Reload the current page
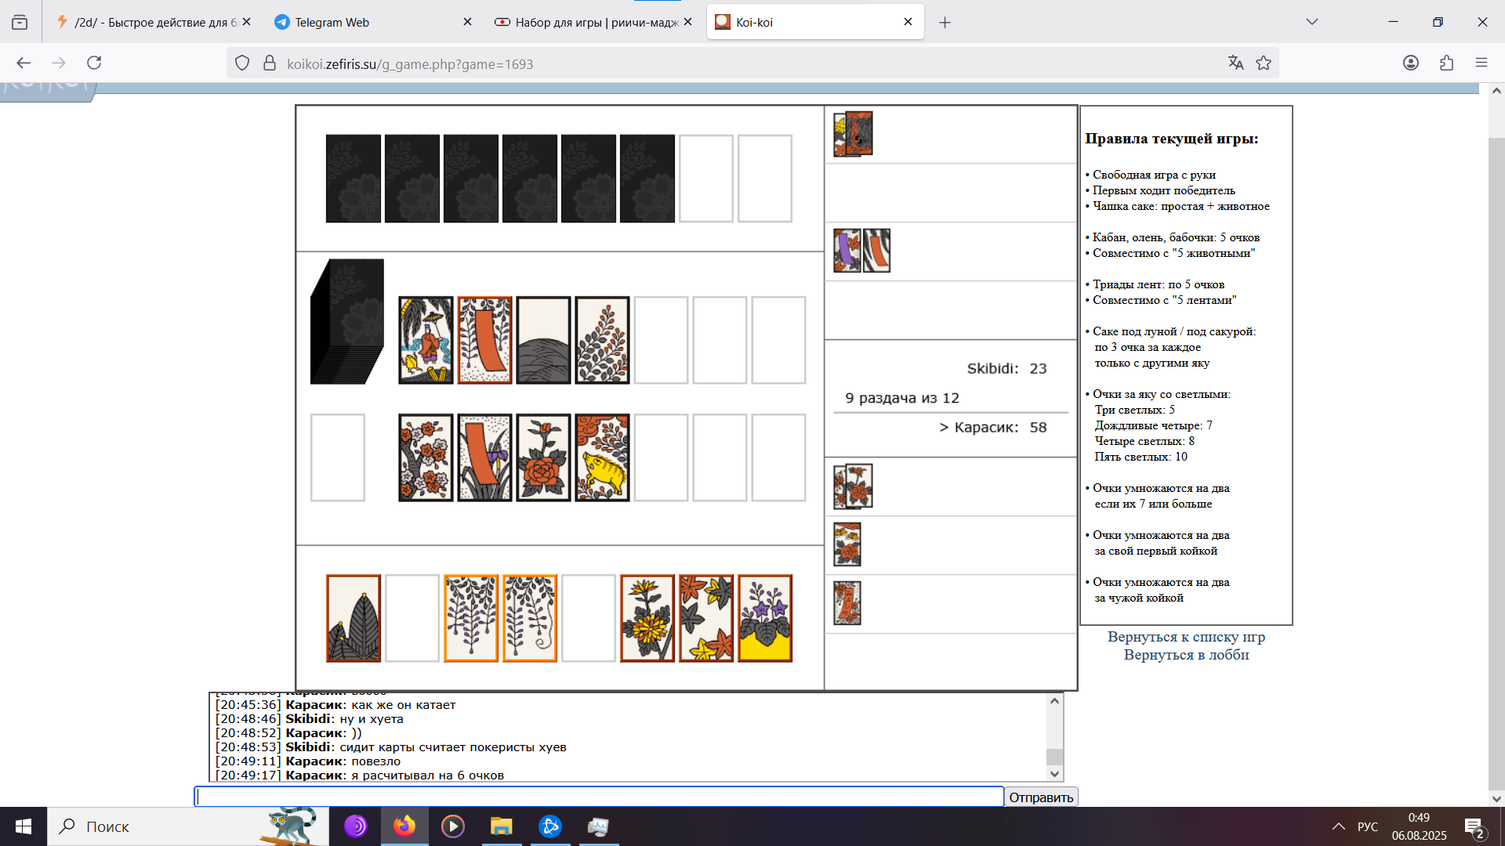The image size is (1505, 846). (94, 63)
